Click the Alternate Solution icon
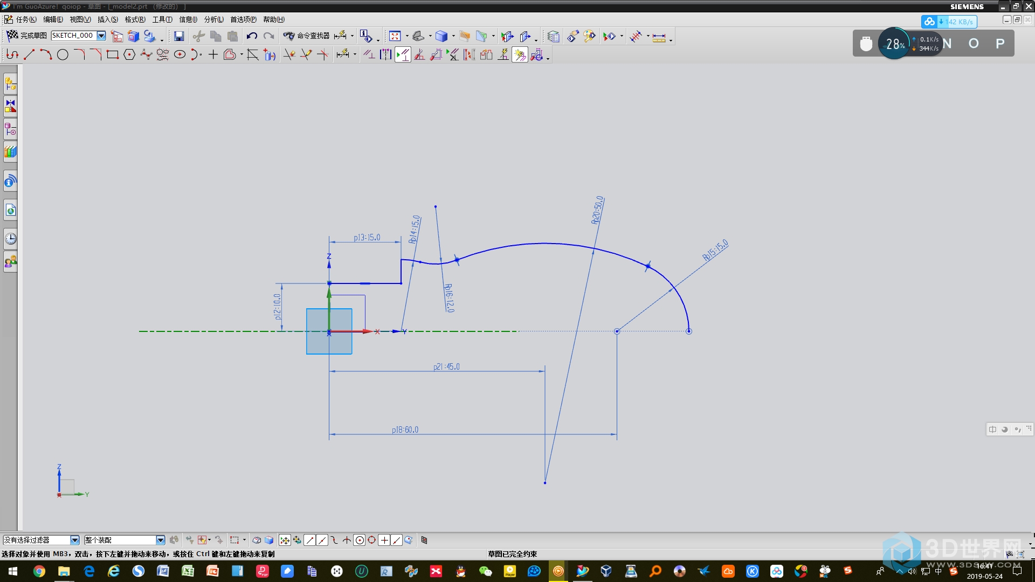 [486, 54]
